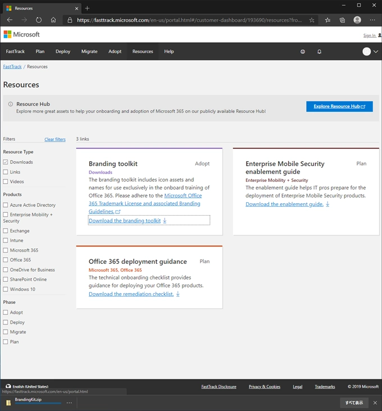Click the Explore Resource Hub button
This screenshot has height=411, width=382.
coord(339,107)
